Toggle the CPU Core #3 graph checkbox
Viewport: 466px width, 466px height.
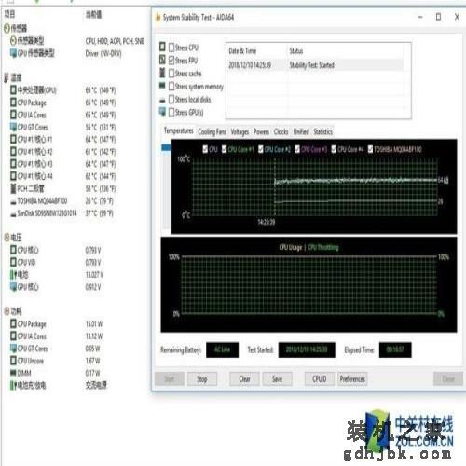(x=297, y=149)
